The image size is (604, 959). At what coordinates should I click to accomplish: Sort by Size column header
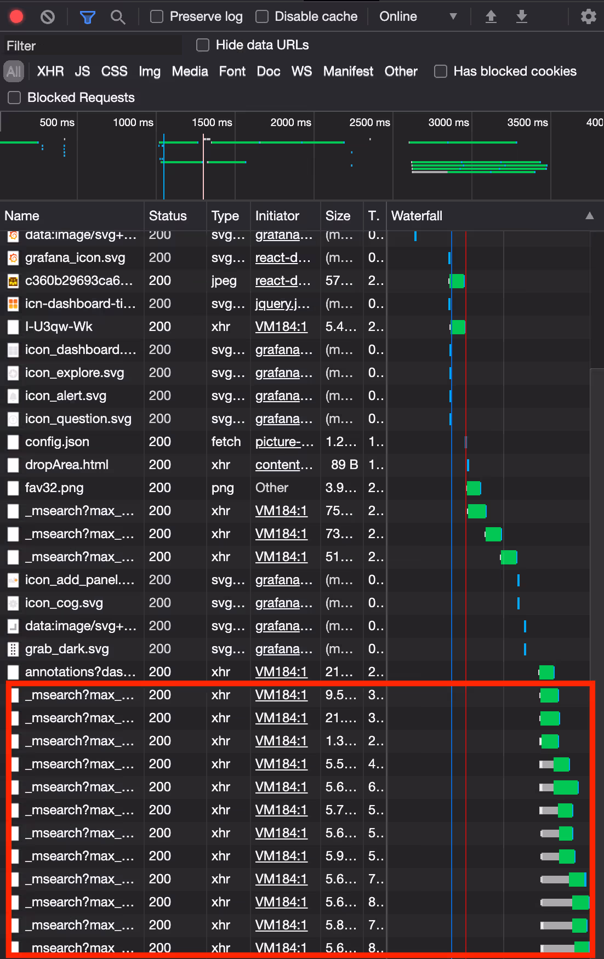point(342,216)
